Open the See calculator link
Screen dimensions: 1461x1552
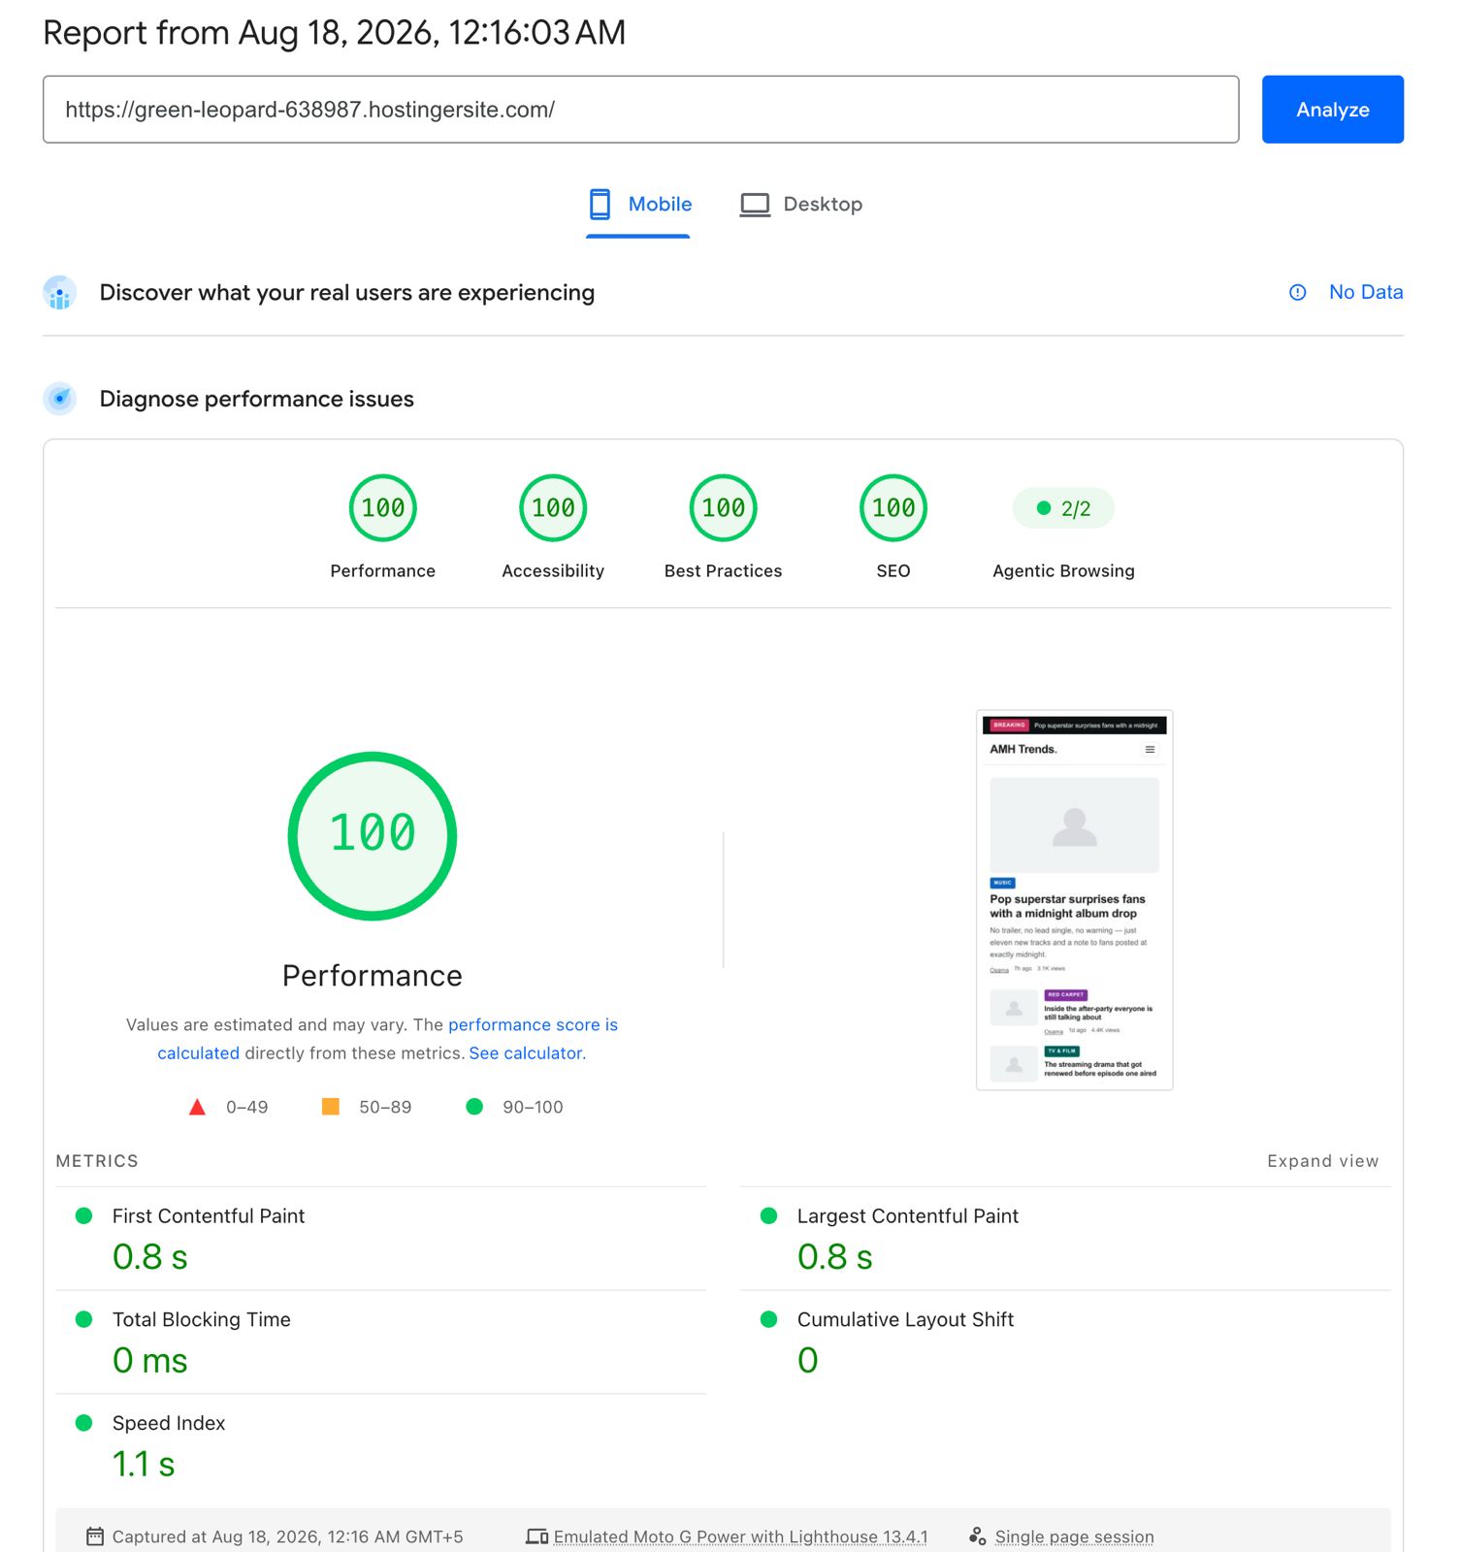coord(526,1053)
